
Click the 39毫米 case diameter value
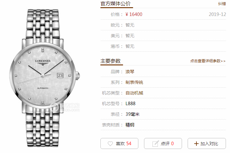pos(132,114)
